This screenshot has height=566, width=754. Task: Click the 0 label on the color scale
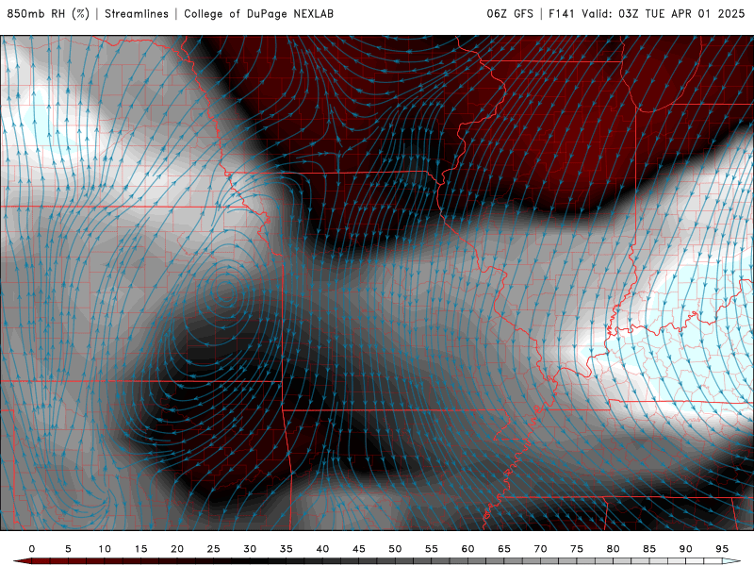(32, 549)
